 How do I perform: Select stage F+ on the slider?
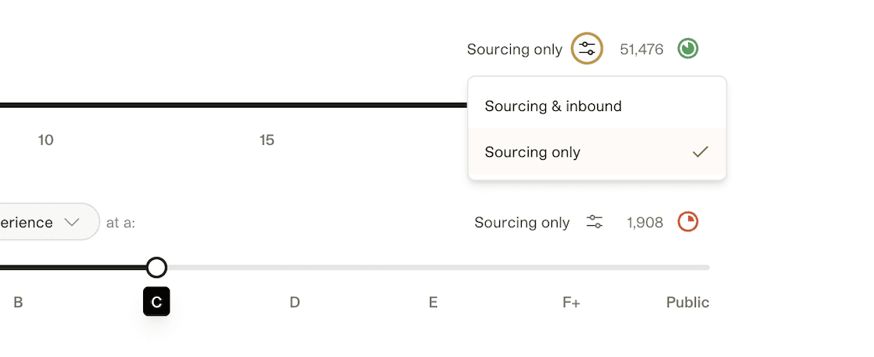pos(572,302)
